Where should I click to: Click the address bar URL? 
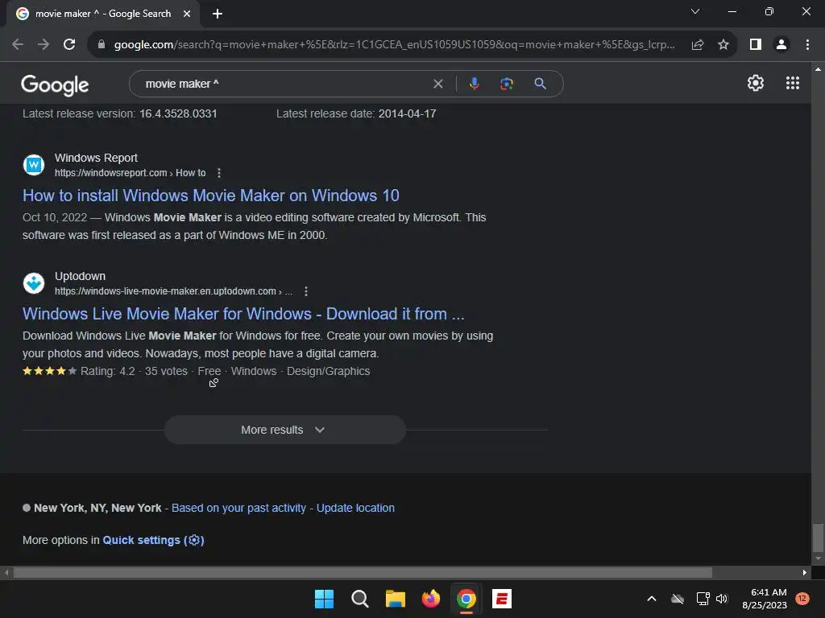(395, 45)
